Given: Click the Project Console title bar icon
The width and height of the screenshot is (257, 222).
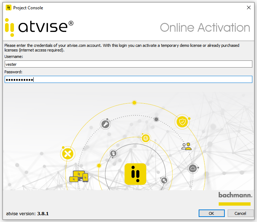Looking at the screenshot, I should click(x=8, y=8).
